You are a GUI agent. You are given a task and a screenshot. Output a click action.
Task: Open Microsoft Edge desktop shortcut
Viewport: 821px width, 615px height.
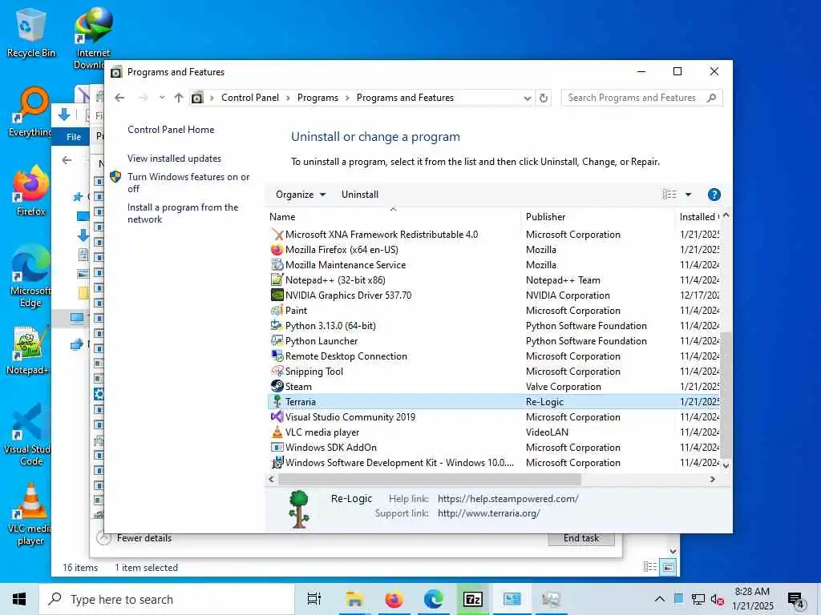pyautogui.click(x=30, y=276)
